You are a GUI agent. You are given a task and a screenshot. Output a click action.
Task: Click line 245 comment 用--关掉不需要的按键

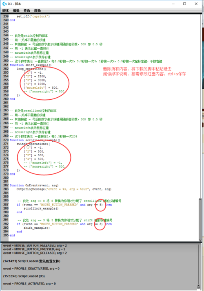point(27,40)
